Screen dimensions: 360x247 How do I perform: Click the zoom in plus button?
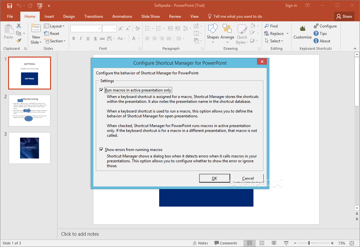point(332,243)
